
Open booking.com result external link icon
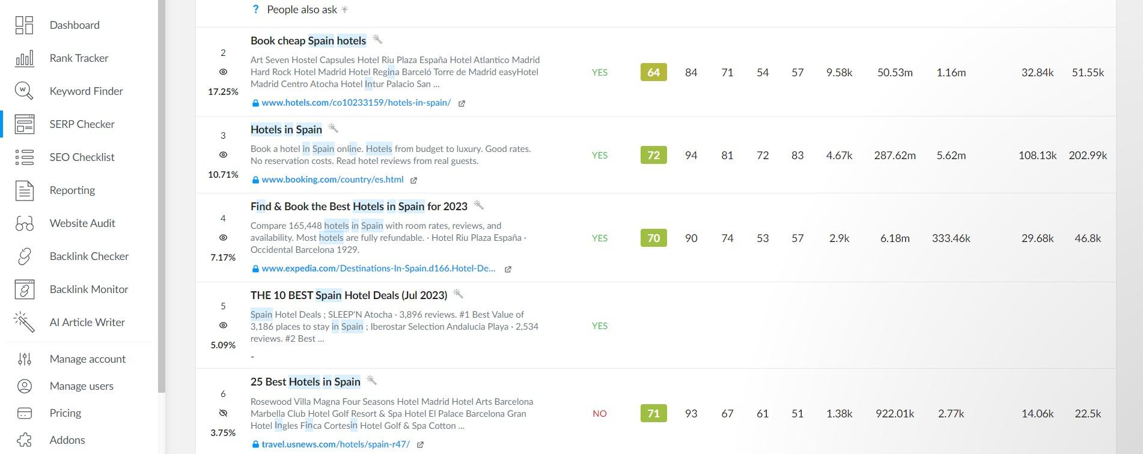tap(413, 180)
